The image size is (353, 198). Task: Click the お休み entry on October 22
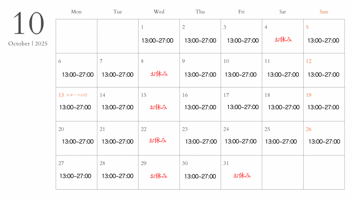pos(158,140)
